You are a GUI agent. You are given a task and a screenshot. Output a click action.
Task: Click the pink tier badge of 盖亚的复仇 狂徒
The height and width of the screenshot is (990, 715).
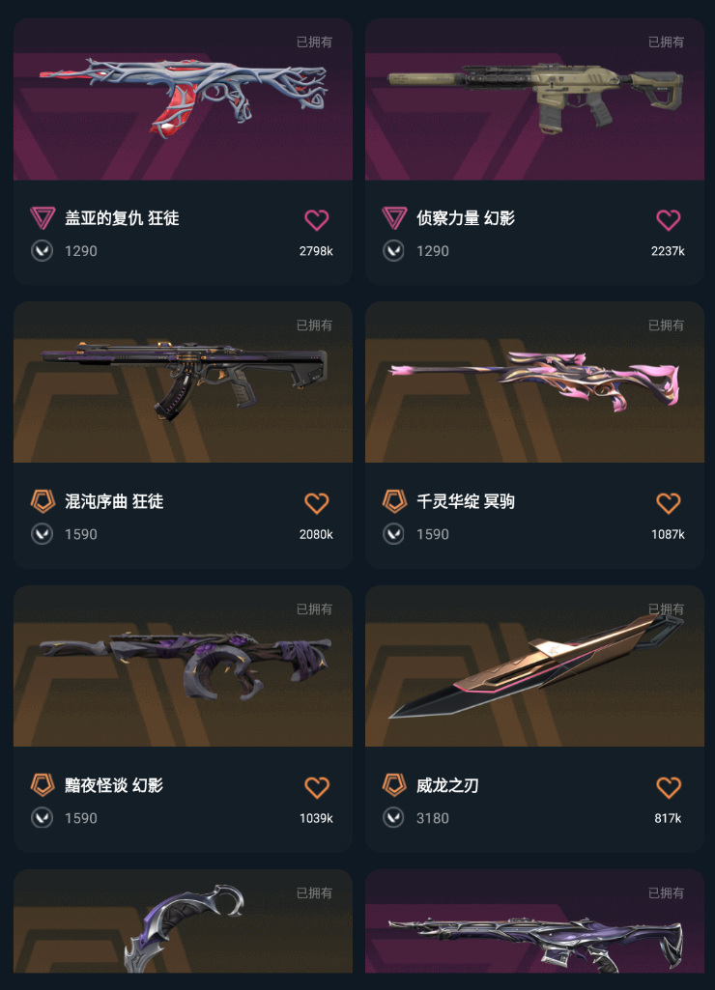(x=43, y=218)
